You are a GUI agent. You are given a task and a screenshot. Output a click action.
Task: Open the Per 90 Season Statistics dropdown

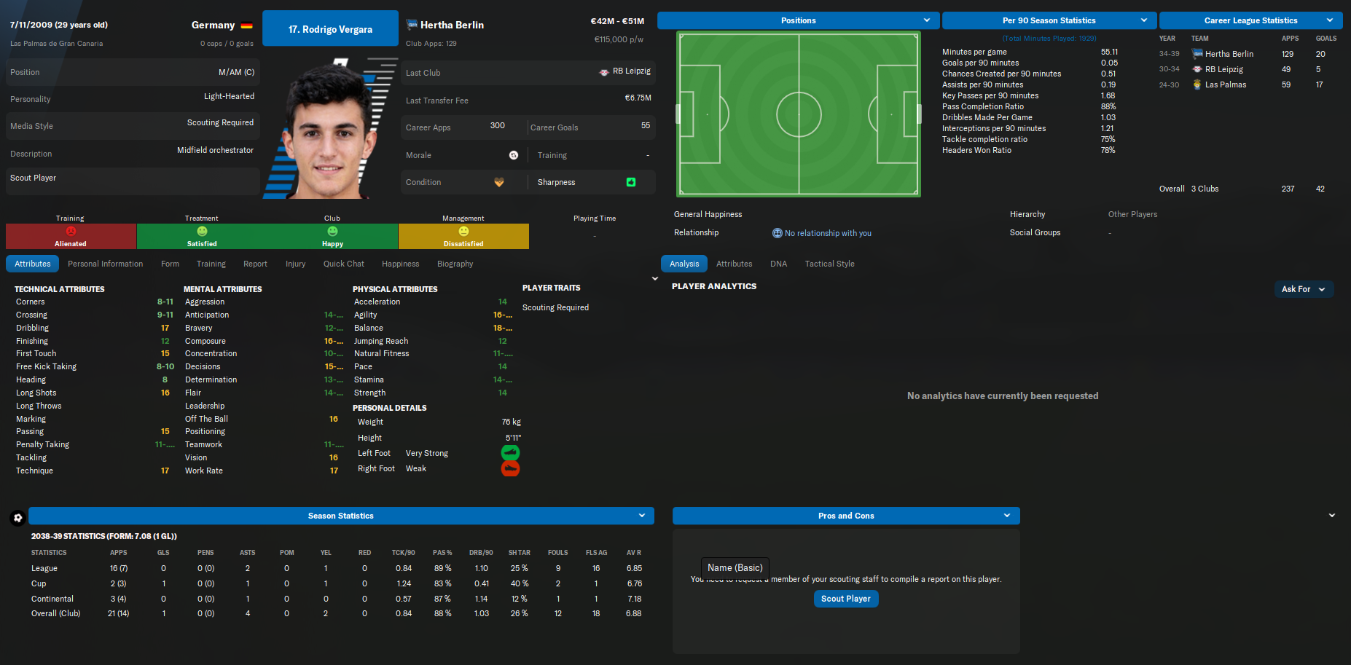1049,20
